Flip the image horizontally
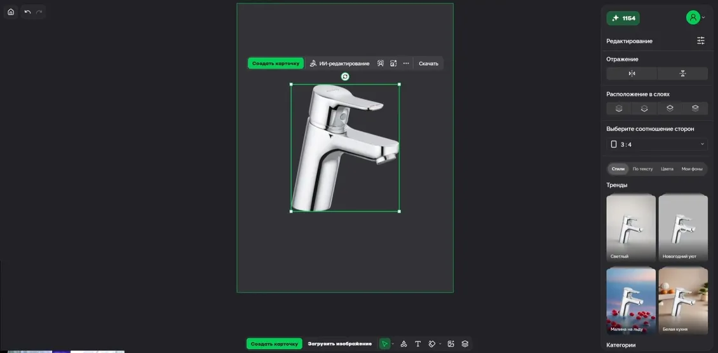This screenshot has height=353, width=718. click(x=632, y=73)
